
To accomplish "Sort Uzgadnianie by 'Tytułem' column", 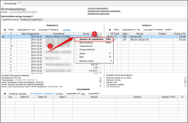I will [137, 97].
